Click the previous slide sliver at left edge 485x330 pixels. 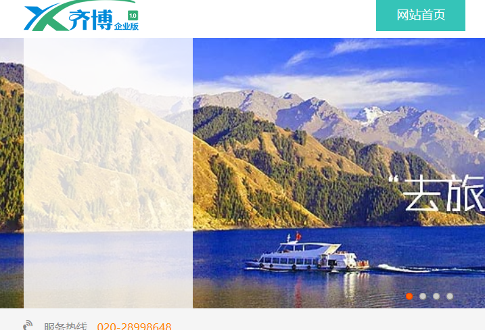[x=11, y=173]
